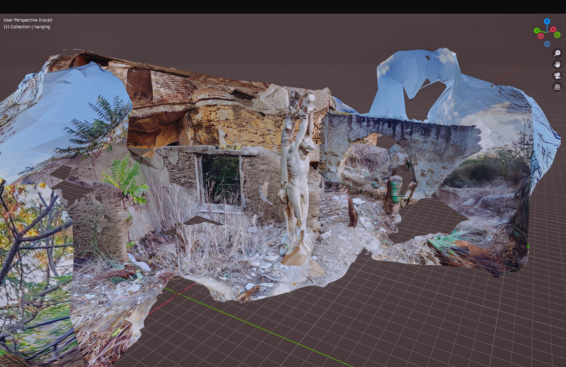566x367 pixels.
Task: Click the red X axis gizmo handle
Action: (x=553, y=29)
